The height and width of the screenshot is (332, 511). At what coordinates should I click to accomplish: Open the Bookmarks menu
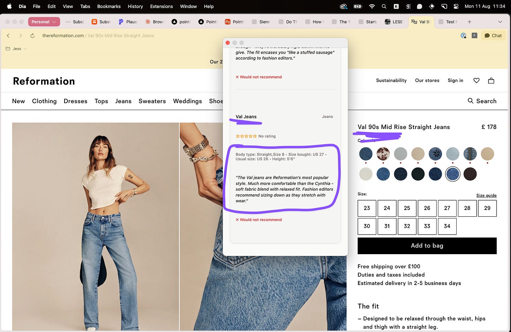coord(109,6)
